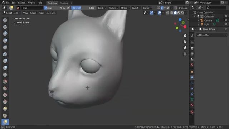Toggle radius pressure sensitivity icon
Viewport: 229px width, 129px height.
[68, 8]
